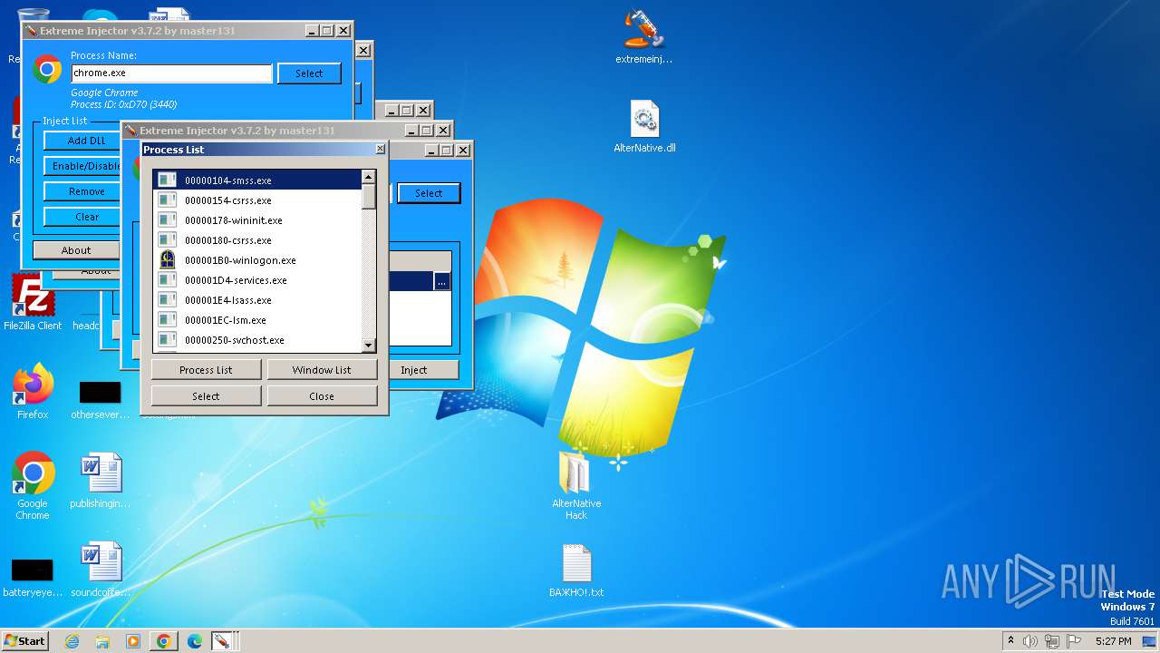Viewport: 1160px width, 653px height.
Task: Click Close button in Process List dialog
Action: click(322, 396)
